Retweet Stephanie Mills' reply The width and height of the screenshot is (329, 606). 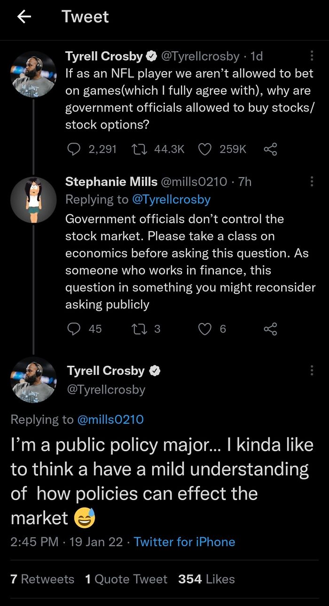[x=139, y=329]
